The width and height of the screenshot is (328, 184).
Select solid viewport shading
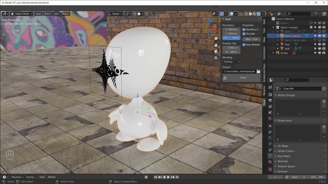[250, 14]
